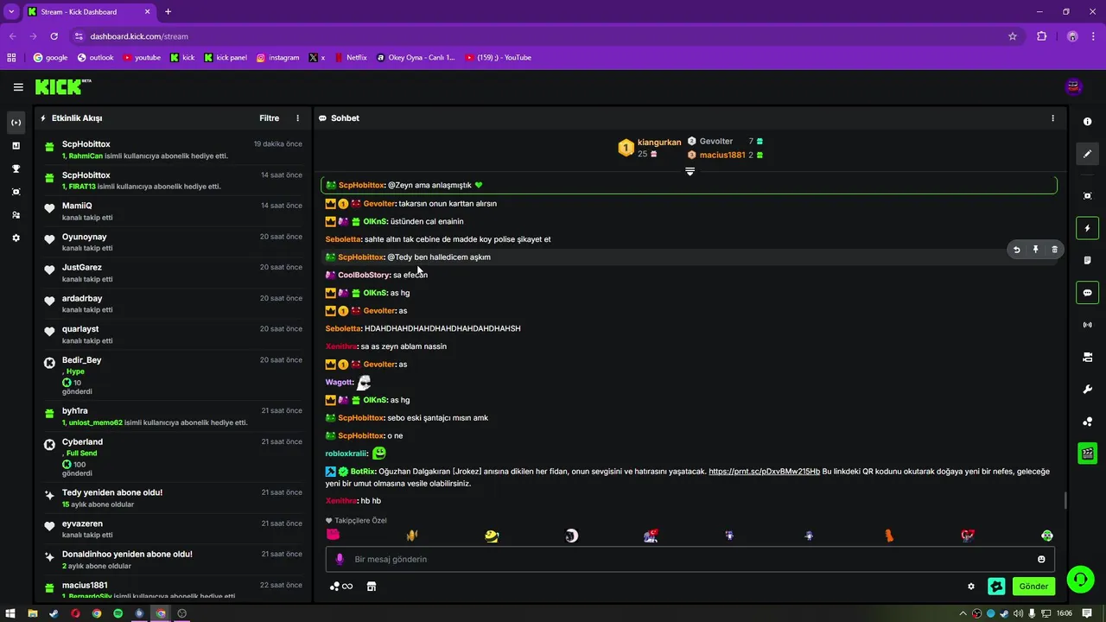This screenshot has height=622, width=1106.
Task: Open the 'kick panel' bookmark
Action: [226, 58]
